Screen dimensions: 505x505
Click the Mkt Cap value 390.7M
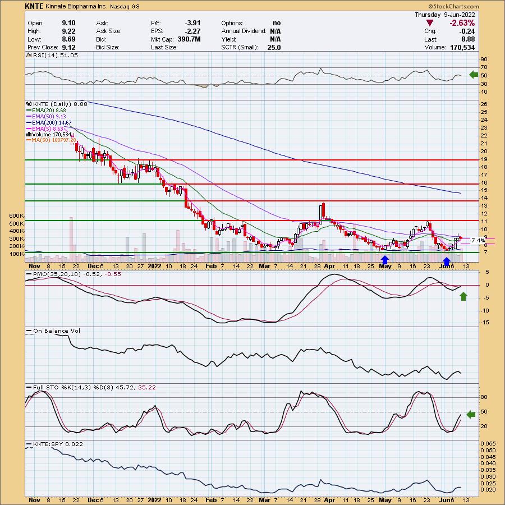(x=189, y=39)
